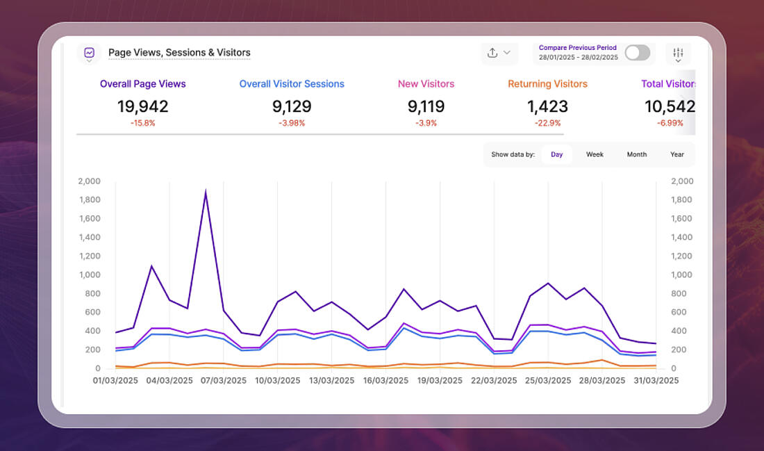Image resolution: width=764 pixels, height=451 pixels.
Task: Click the Show data by label
Action: coord(513,154)
